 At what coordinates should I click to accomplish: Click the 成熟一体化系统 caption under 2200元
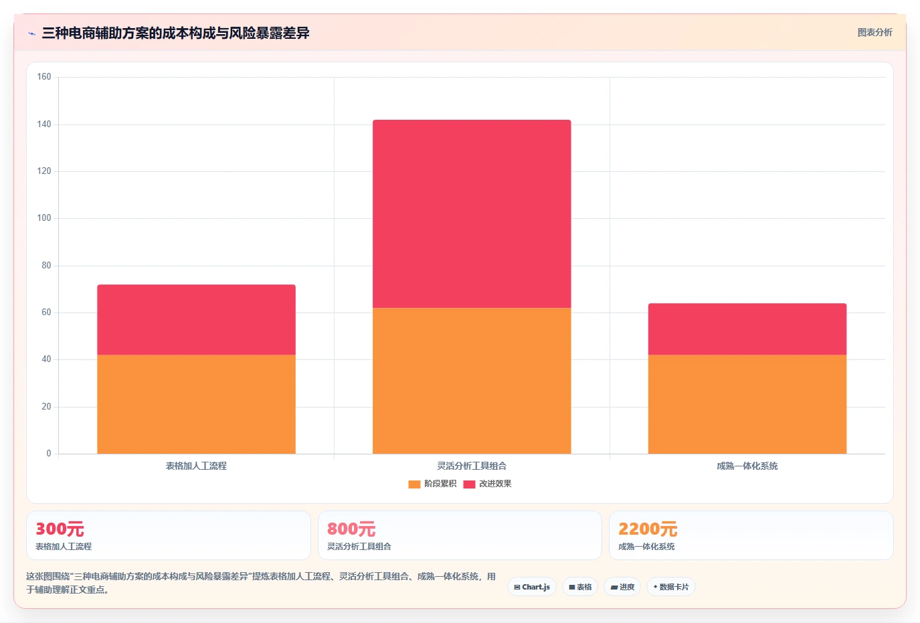[x=646, y=547]
